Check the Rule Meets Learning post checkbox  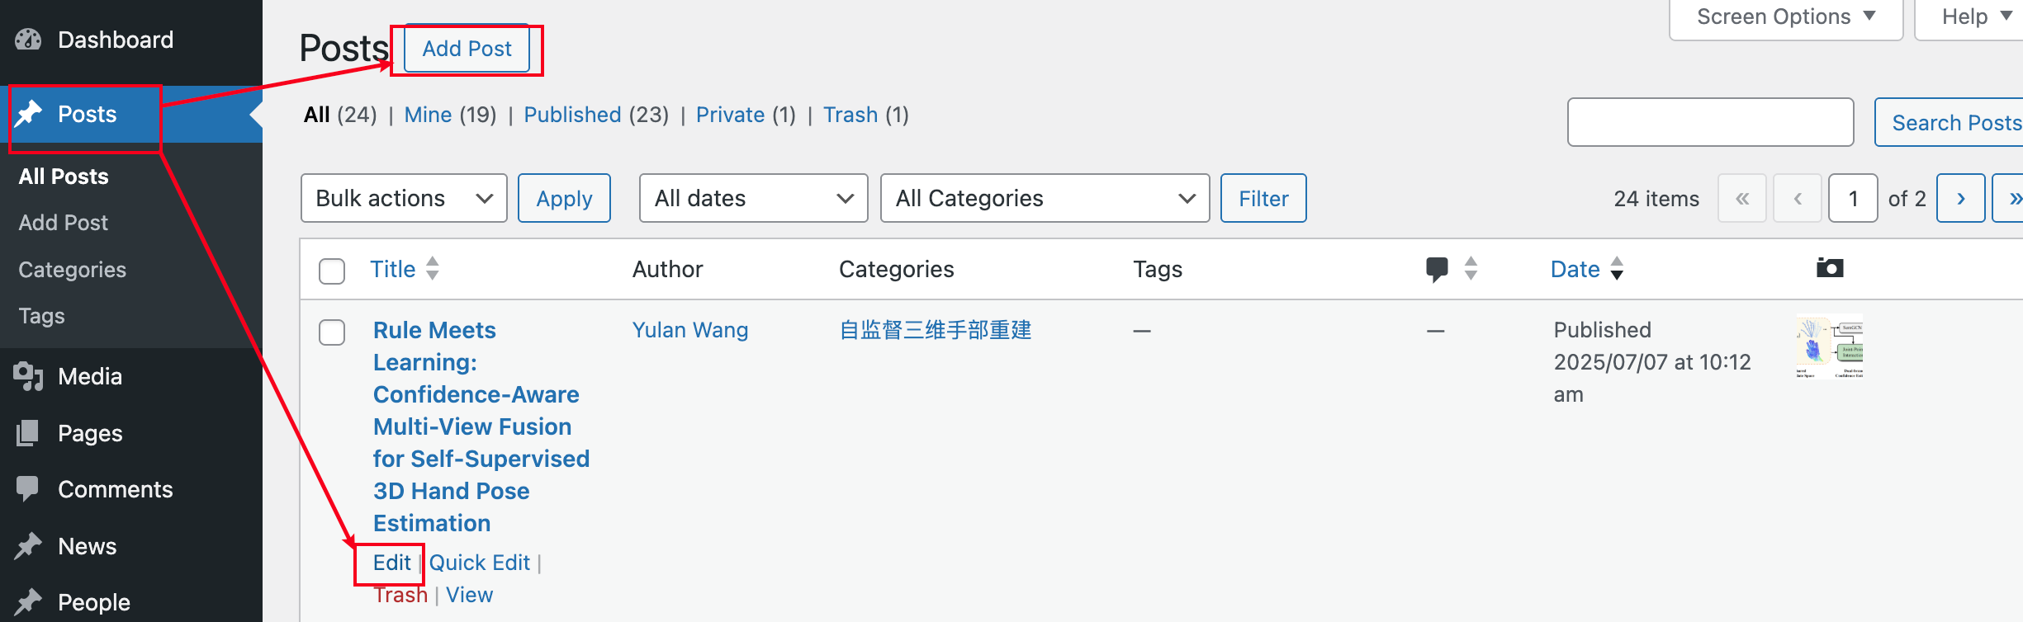point(332,332)
